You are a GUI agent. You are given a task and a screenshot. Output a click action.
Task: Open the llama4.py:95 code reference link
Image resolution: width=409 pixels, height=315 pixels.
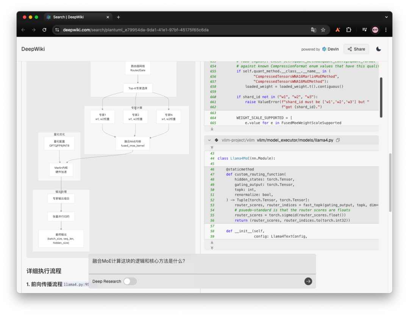click(76, 284)
